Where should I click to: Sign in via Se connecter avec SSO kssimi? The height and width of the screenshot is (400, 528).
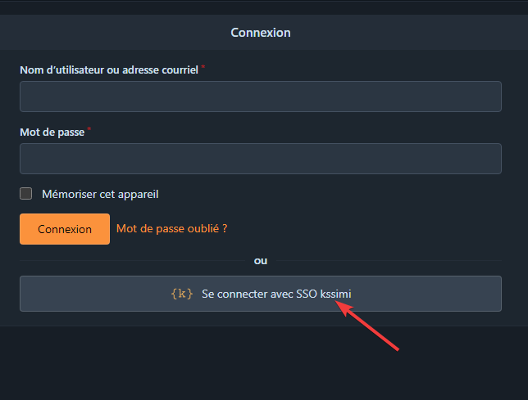(261, 294)
